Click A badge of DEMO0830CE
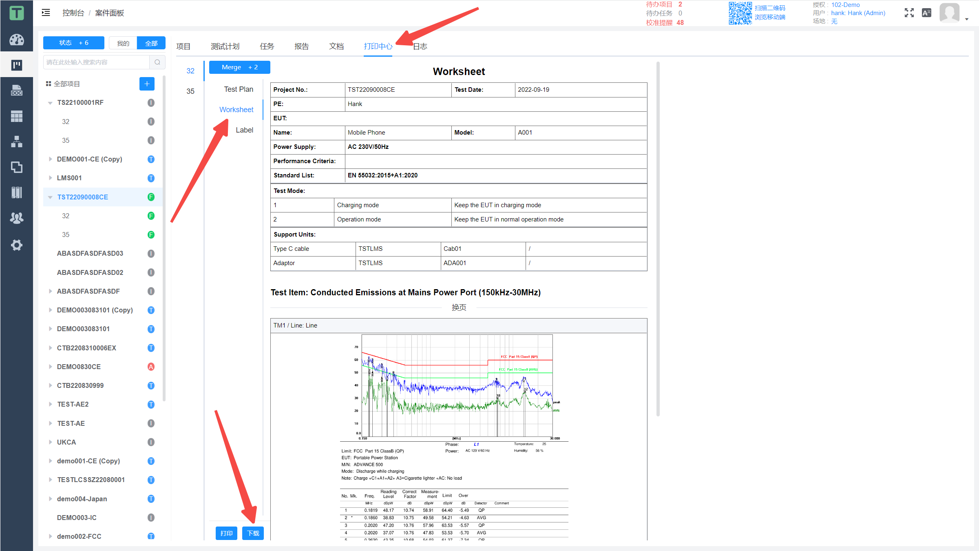979x551 pixels. (151, 367)
